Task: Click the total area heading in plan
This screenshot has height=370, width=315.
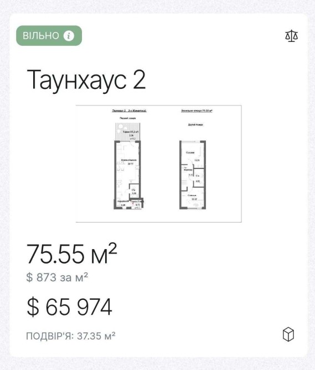Action: [x=197, y=110]
